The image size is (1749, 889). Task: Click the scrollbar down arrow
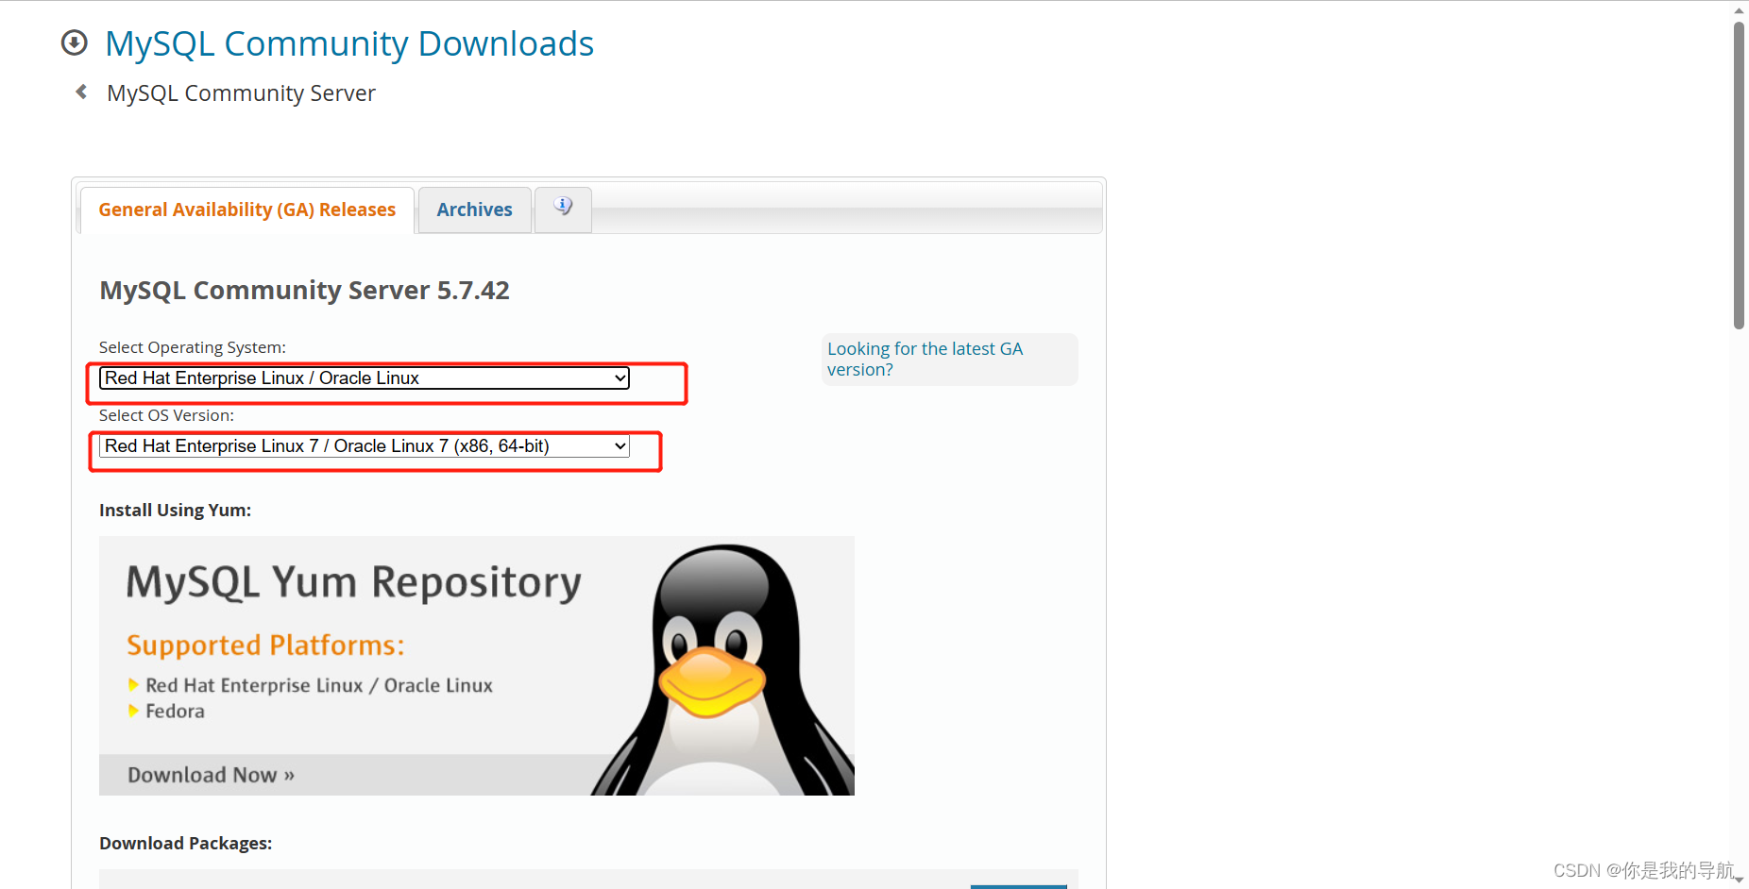coord(1738,880)
